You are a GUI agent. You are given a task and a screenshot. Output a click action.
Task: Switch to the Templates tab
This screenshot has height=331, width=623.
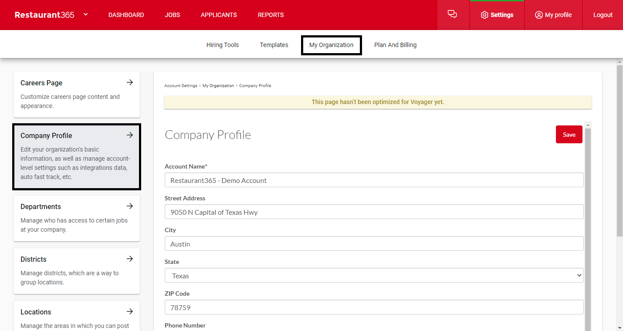coord(274,45)
